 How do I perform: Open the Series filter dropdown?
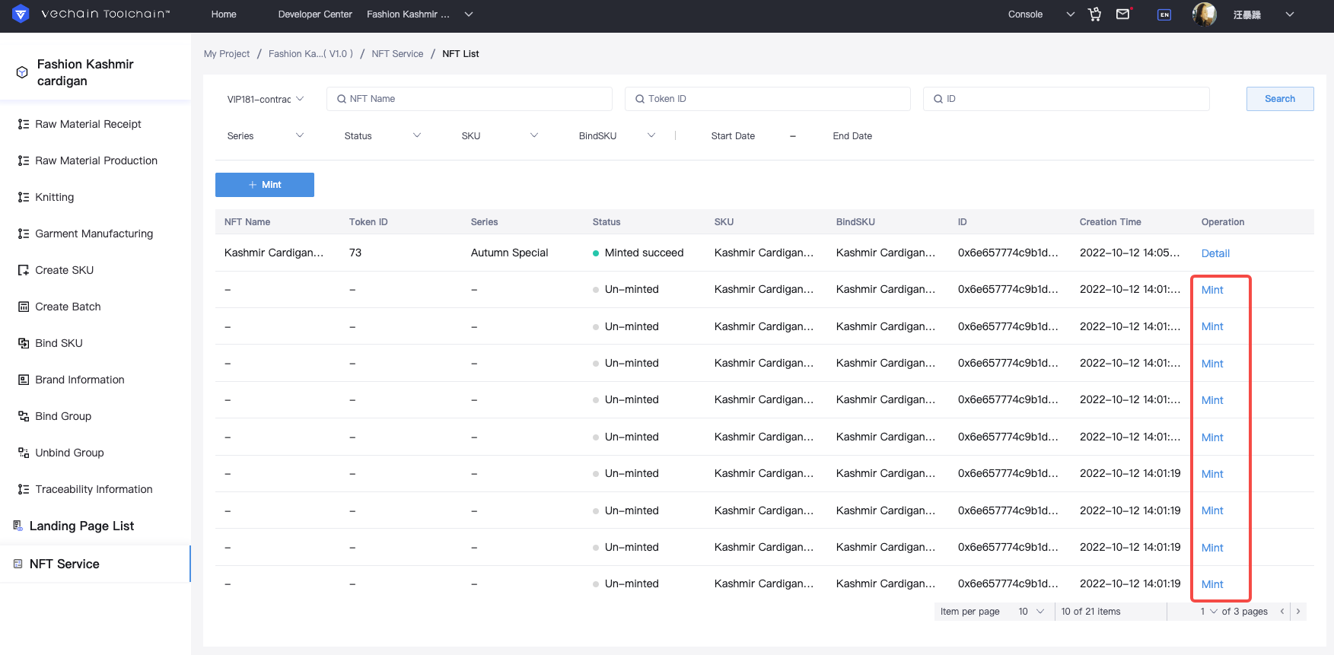(266, 136)
